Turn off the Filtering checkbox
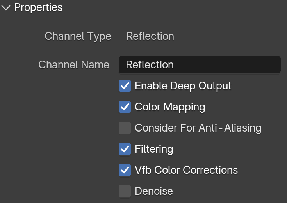This screenshot has width=287, height=203. click(125, 149)
